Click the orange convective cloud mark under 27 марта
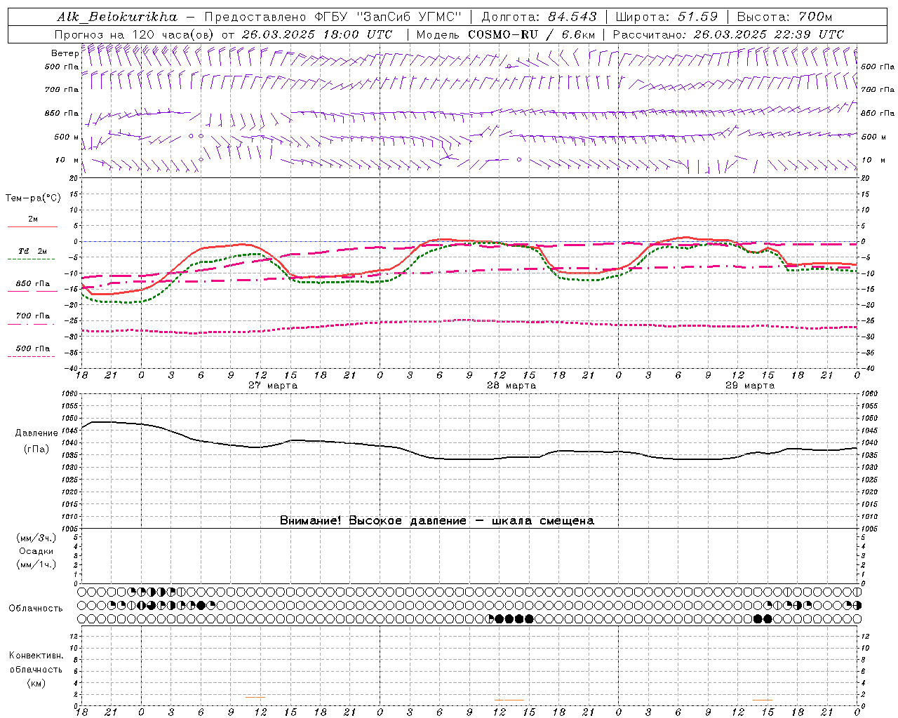 (255, 697)
